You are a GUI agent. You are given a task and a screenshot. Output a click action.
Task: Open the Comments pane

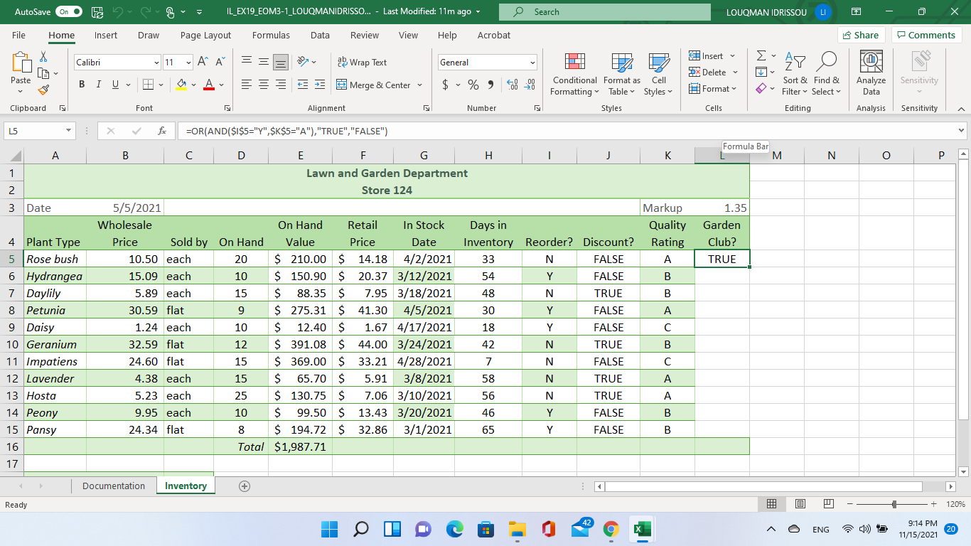pyautogui.click(x=926, y=35)
